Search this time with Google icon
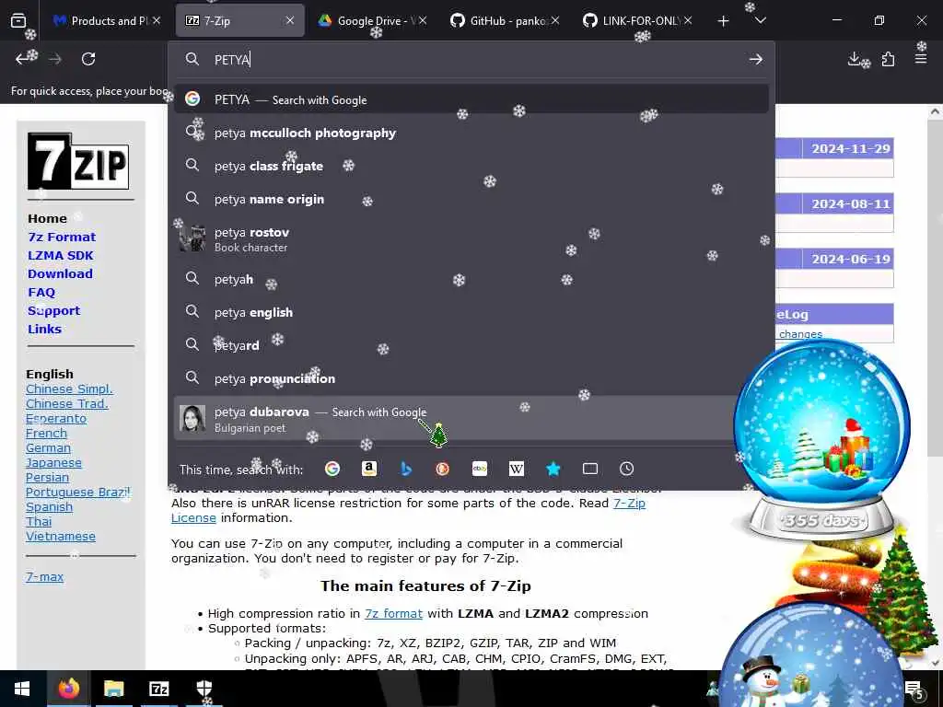Screen dimensions: 943x707 pos(332,469)
